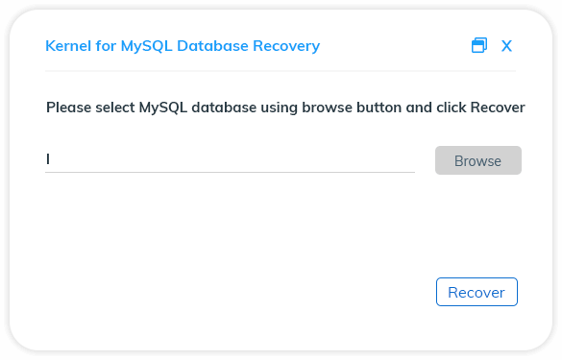Place cursor in the empty path textbox
This screenshot has width=562, height=360.
click(x=230, y=159)
